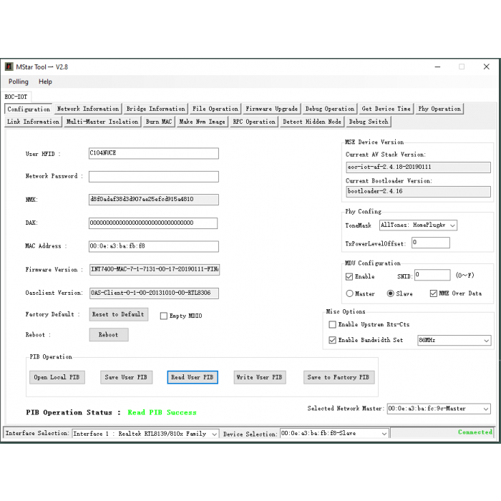Enable the Empty MDIO checkbox
This screenshot has width=501, height=501.
[x=164, y=316]
